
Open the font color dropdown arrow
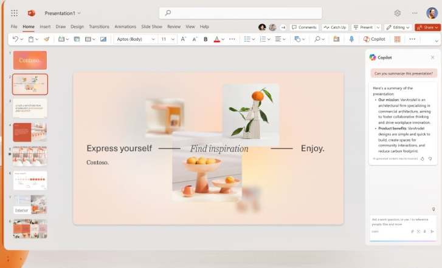click(x=223, y=39)
